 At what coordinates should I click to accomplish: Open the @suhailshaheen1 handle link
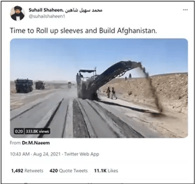(x=47, y=17)
